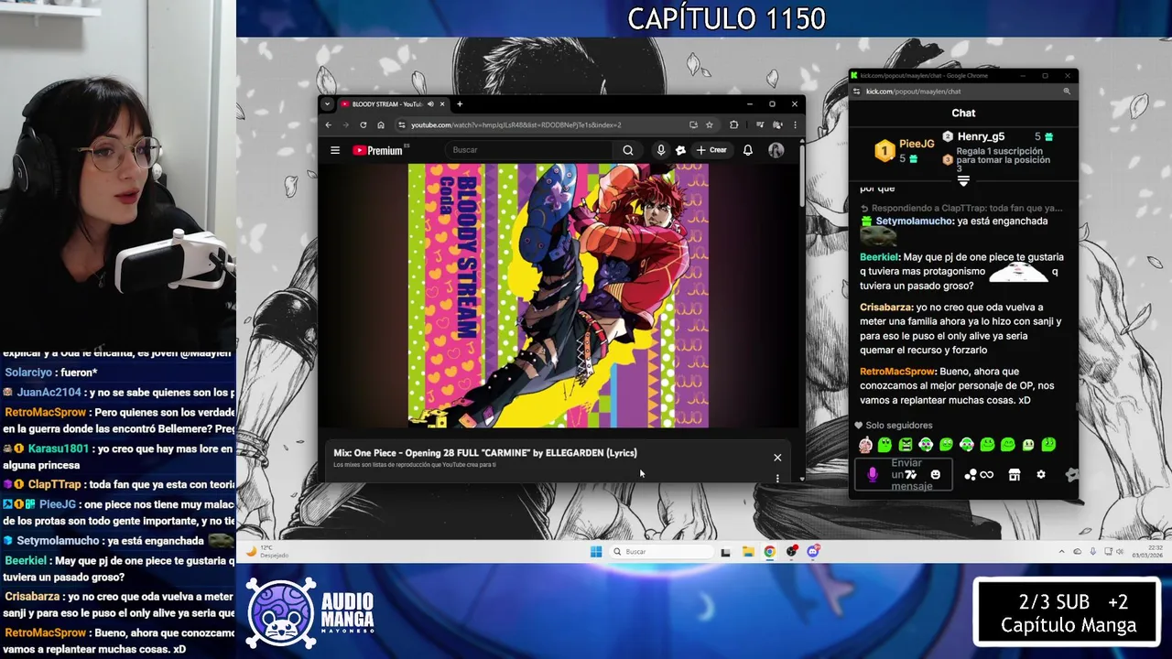This screenshot has height=659, width=1172.
Task: Start YouTube voice search with microphone
Action: [x=661, y=150]
